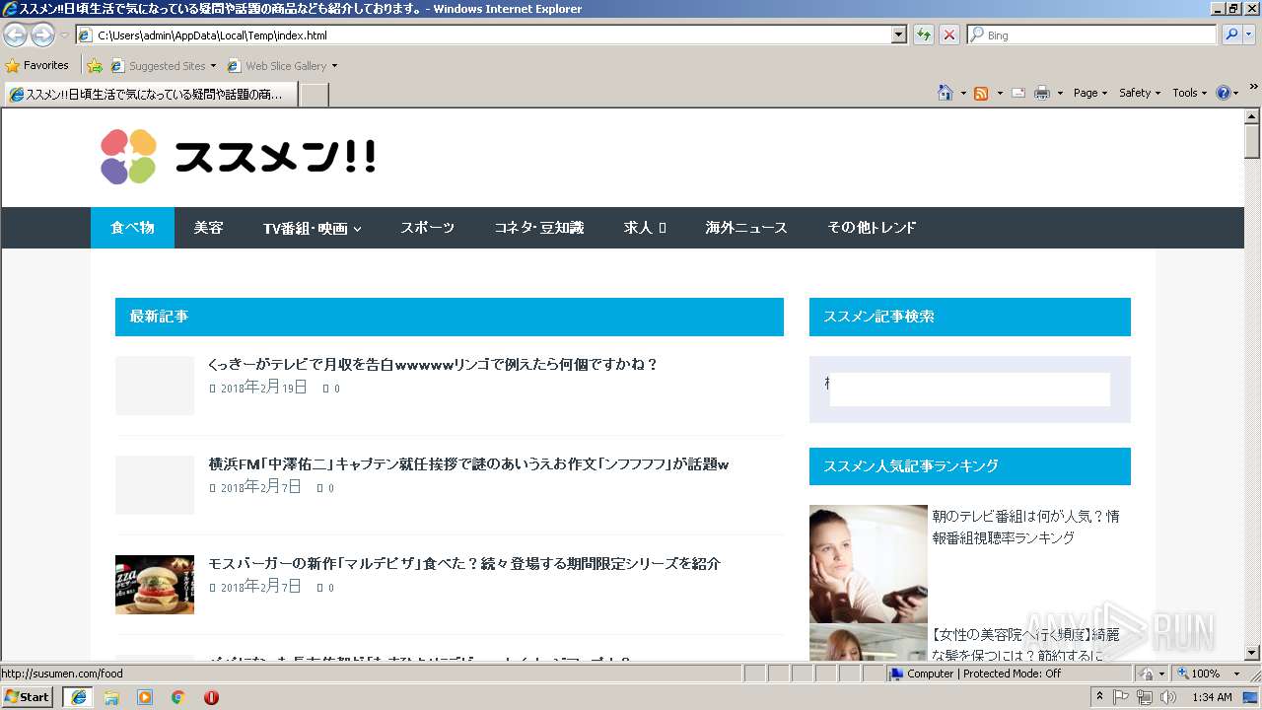The image size is (1262, 710).
Task: Click the Start button
Action: click(28, 697)
